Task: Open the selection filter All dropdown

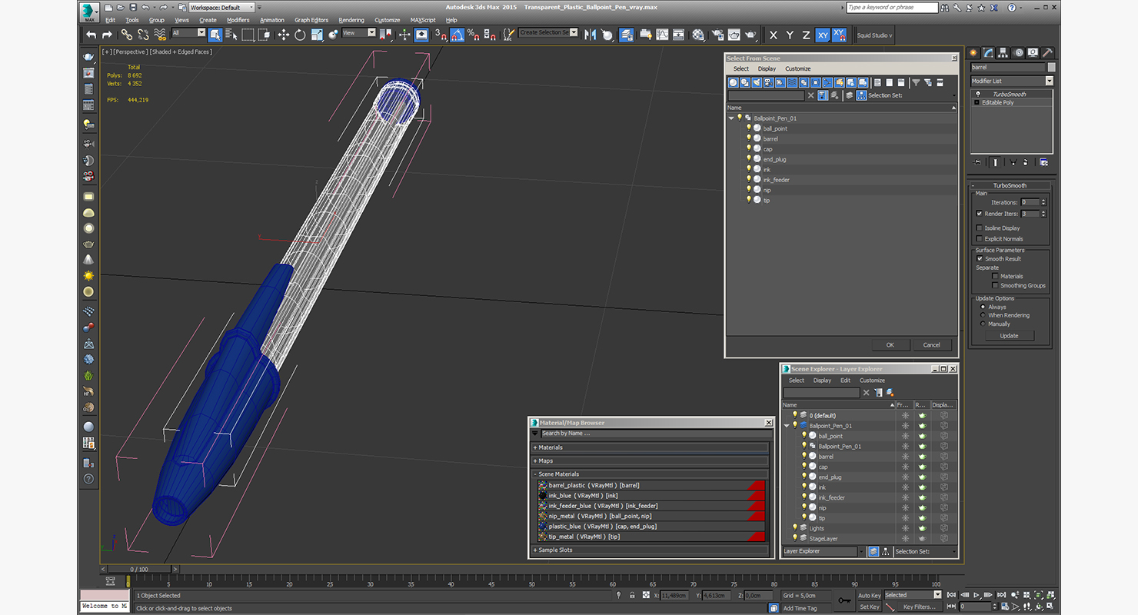Action: click(189, 33)
